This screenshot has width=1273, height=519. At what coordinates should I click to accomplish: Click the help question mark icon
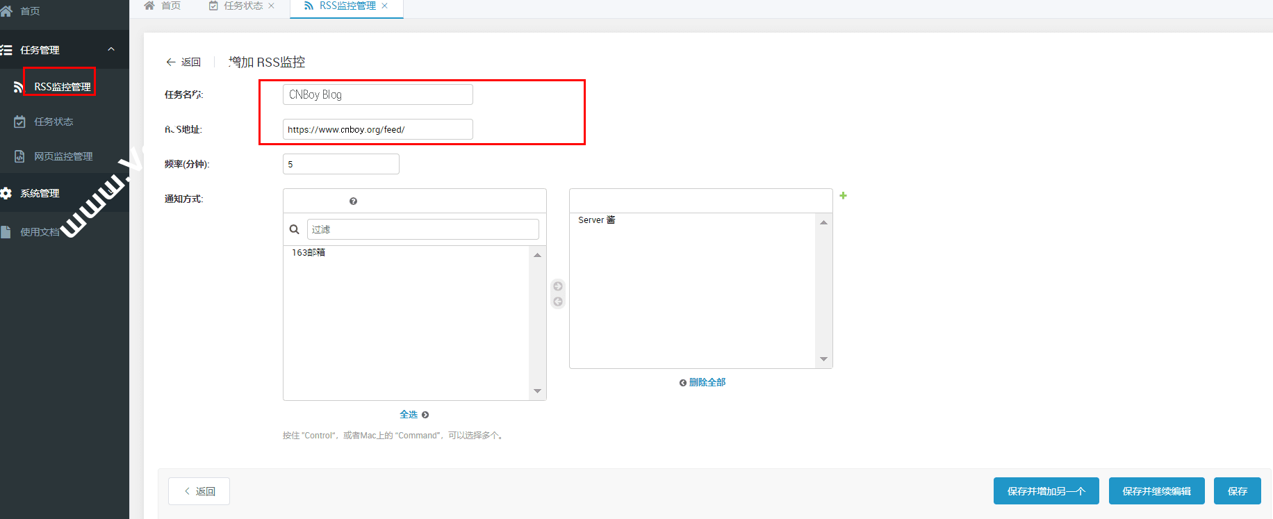click(353, 201)
